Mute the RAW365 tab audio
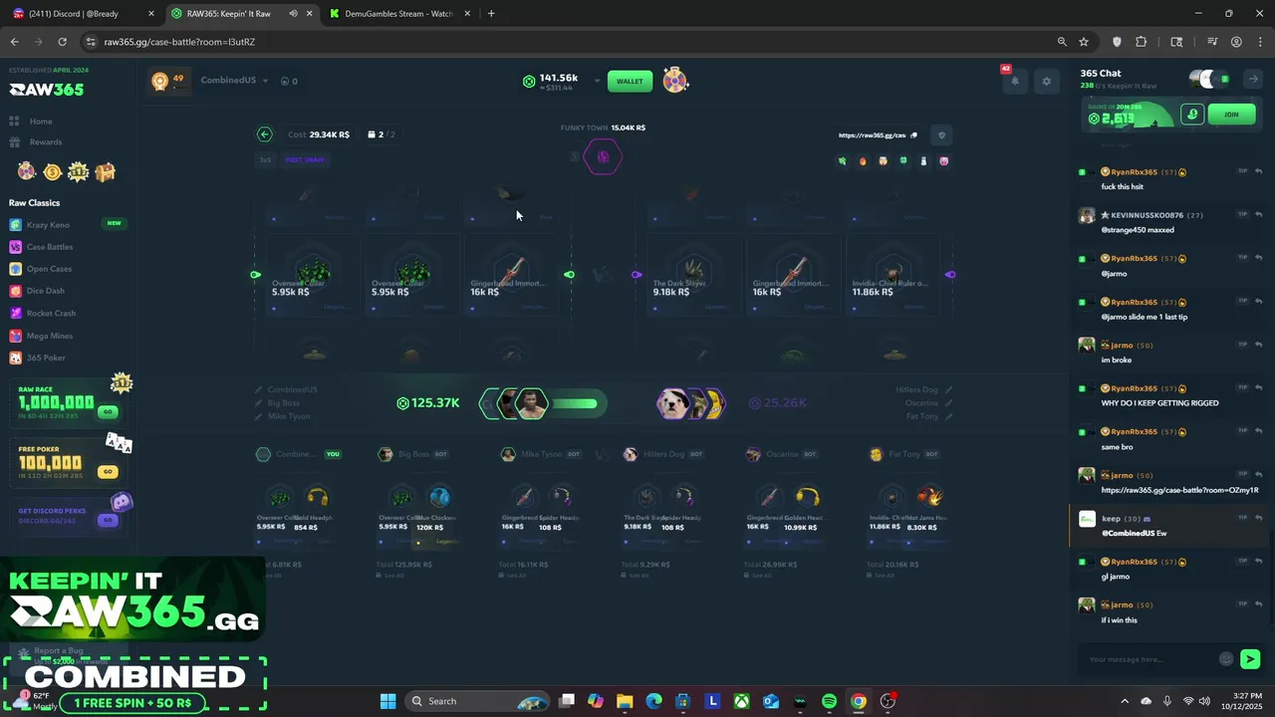 293,14
